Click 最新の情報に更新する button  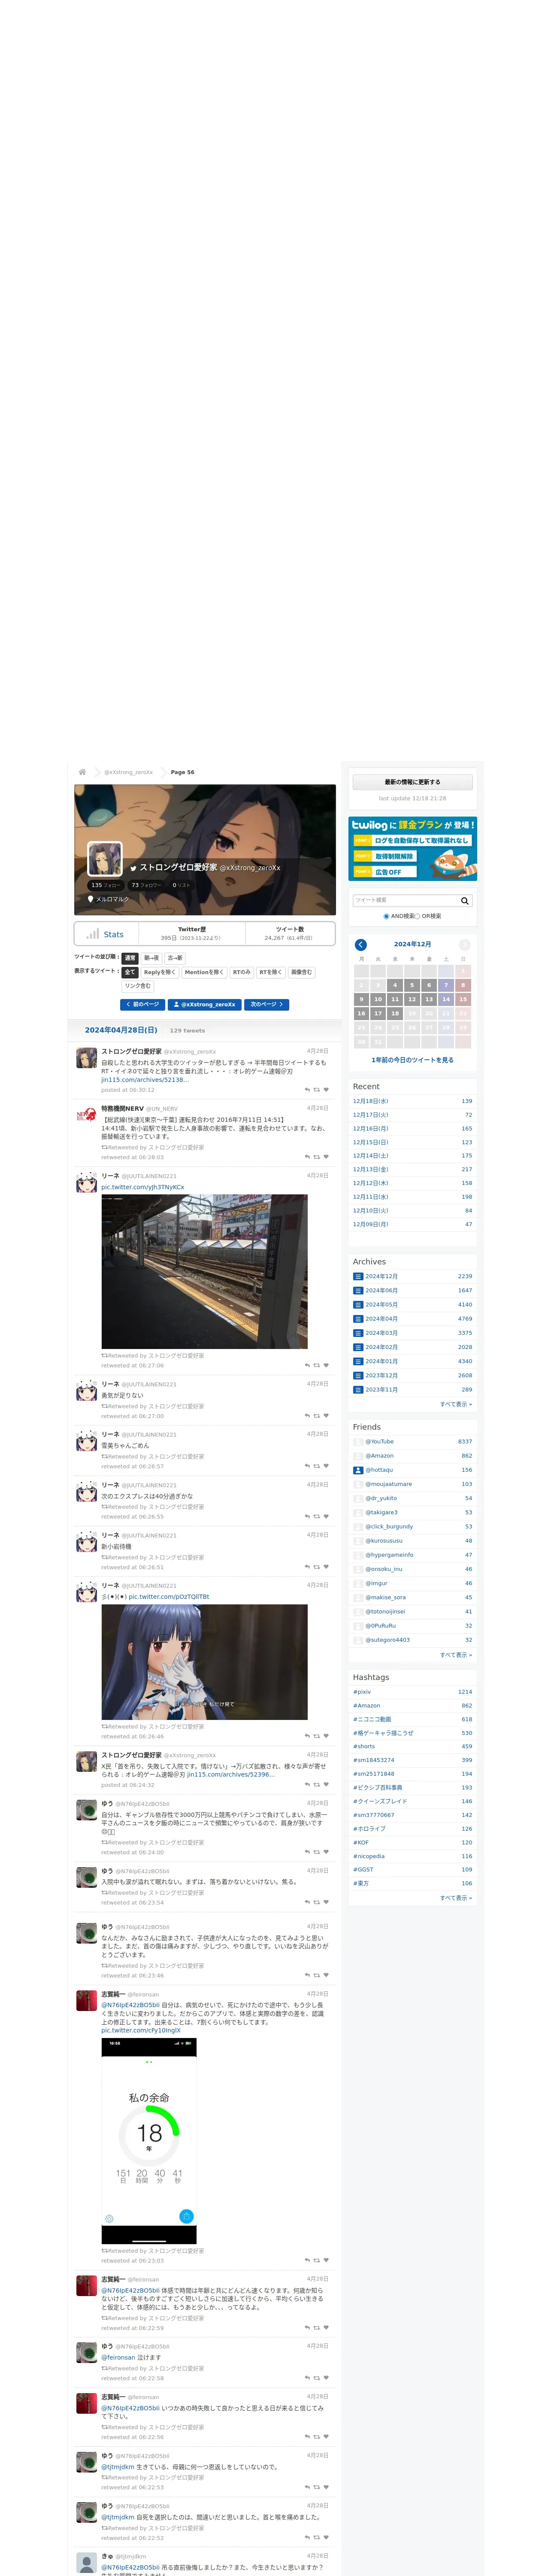click(x=412, y=782)
